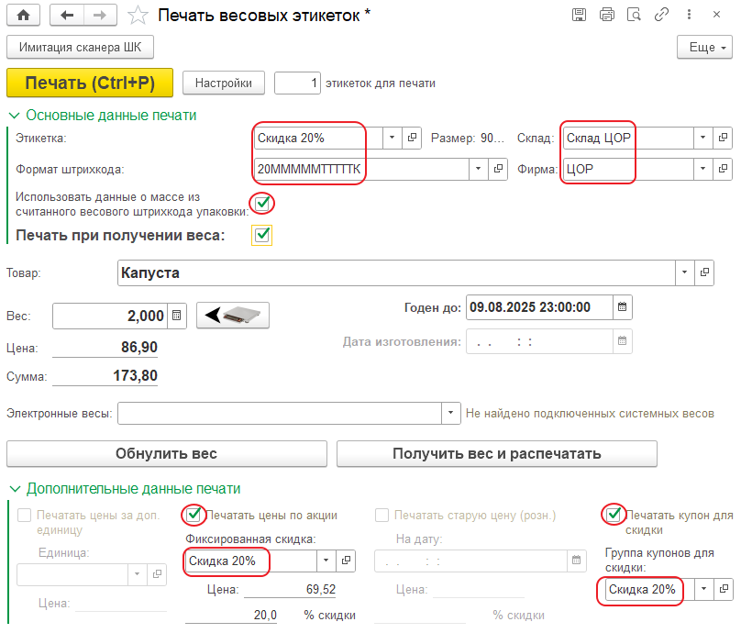
Task: Click the Обнулить вес button
Action: (x=166, y=453)
